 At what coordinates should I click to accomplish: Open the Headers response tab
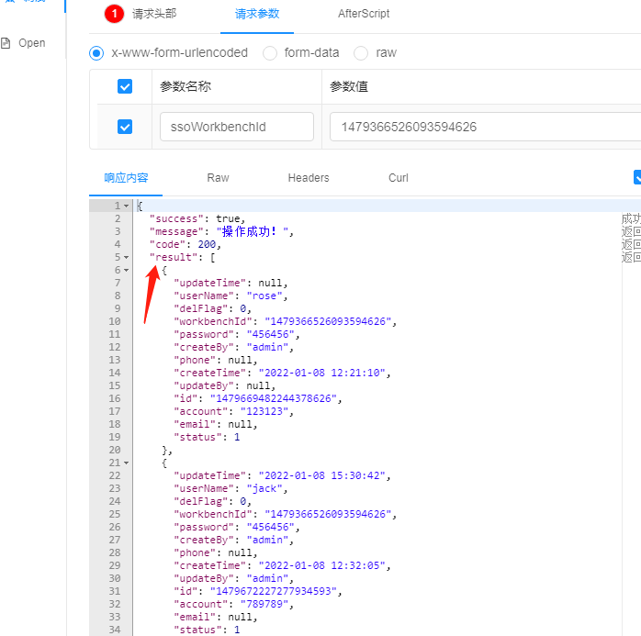tap(309, 178)
